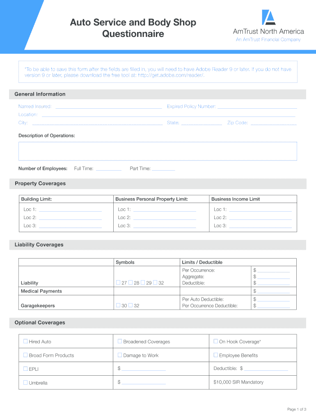Tick the Umbrella coverage checkbox
Image resolution: width=316 pixels, height=420 pixels.
coord(25,383)
